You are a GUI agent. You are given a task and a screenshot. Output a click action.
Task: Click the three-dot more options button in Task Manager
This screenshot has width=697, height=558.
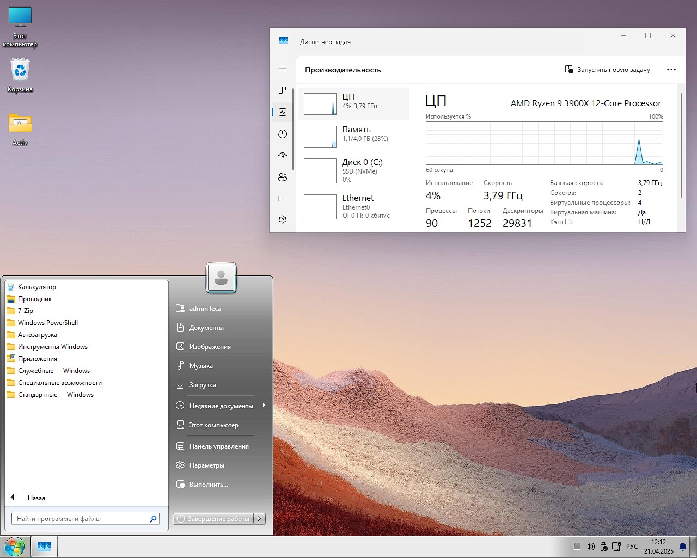[x=671, y=70]
